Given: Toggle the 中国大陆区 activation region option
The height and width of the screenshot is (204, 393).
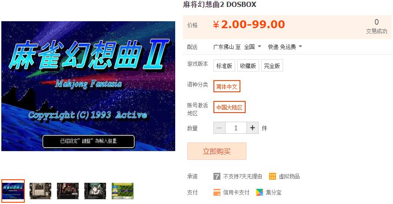Looking at the screenshot, I should tap(230, 107).
